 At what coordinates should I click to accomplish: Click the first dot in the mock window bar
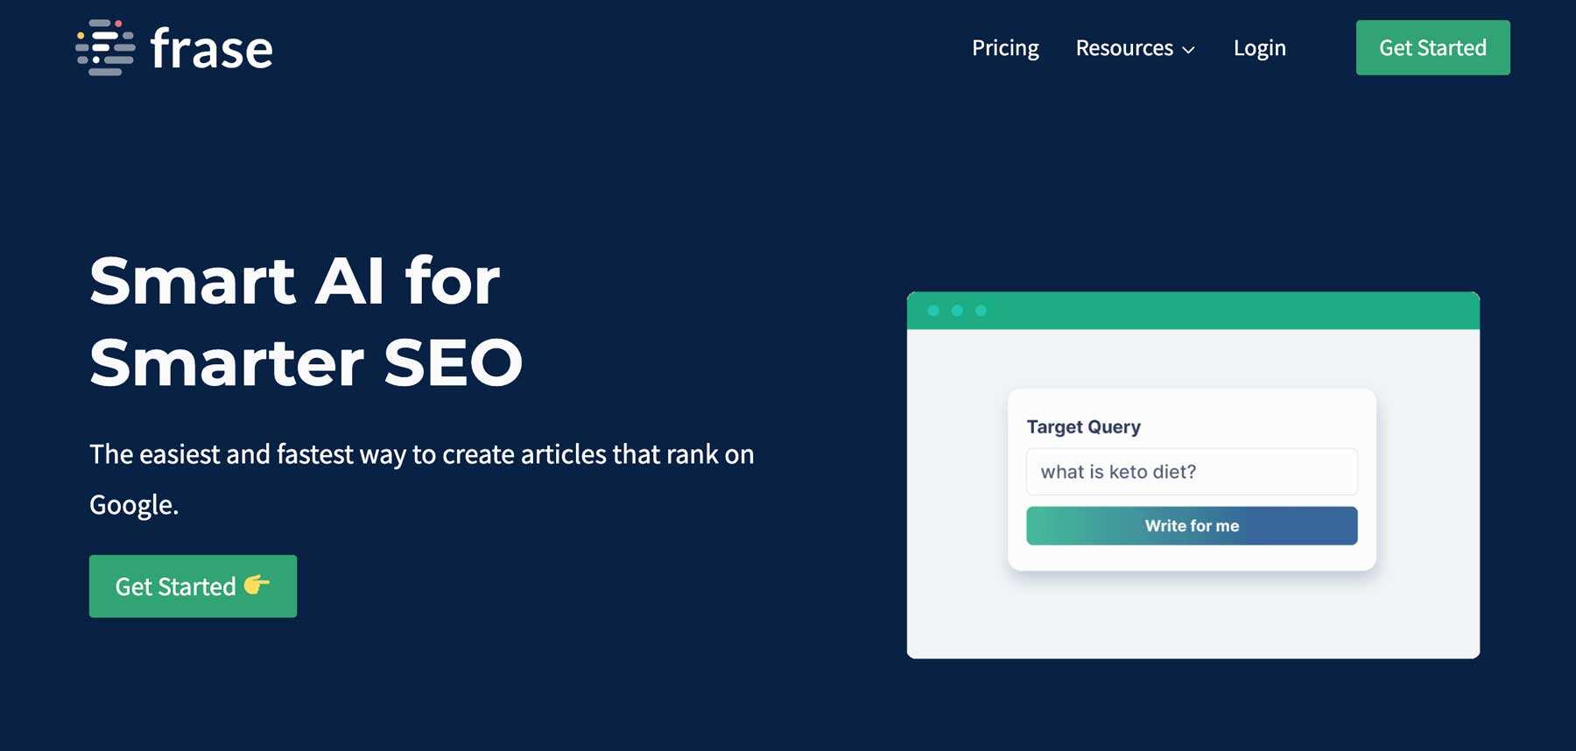coord(933,311)
